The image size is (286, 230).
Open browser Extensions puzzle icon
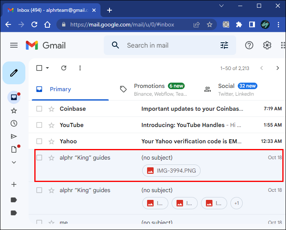(x=239, y=24)
